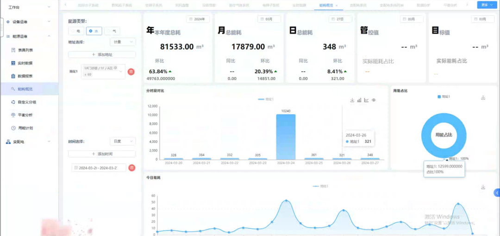Viewport: 500px width, 236px height.
Task: Click the 2024-03-24 bar labeled 10240
Action: (x=286, y=137)
